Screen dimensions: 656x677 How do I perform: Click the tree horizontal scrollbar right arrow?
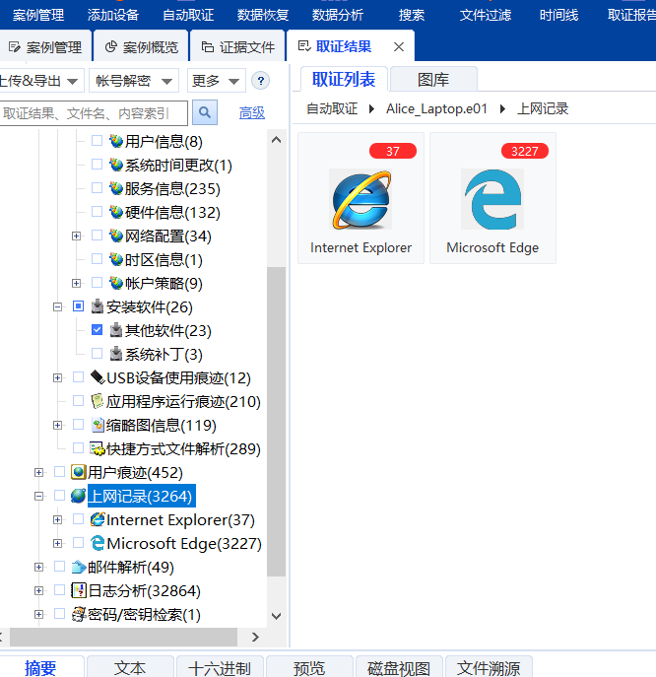(x=255, y=637)
